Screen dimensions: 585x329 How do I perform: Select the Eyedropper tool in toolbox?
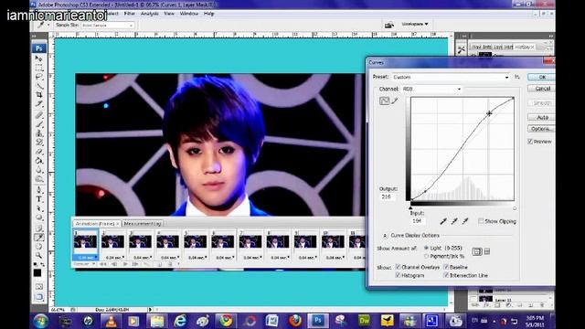[38, 238]
